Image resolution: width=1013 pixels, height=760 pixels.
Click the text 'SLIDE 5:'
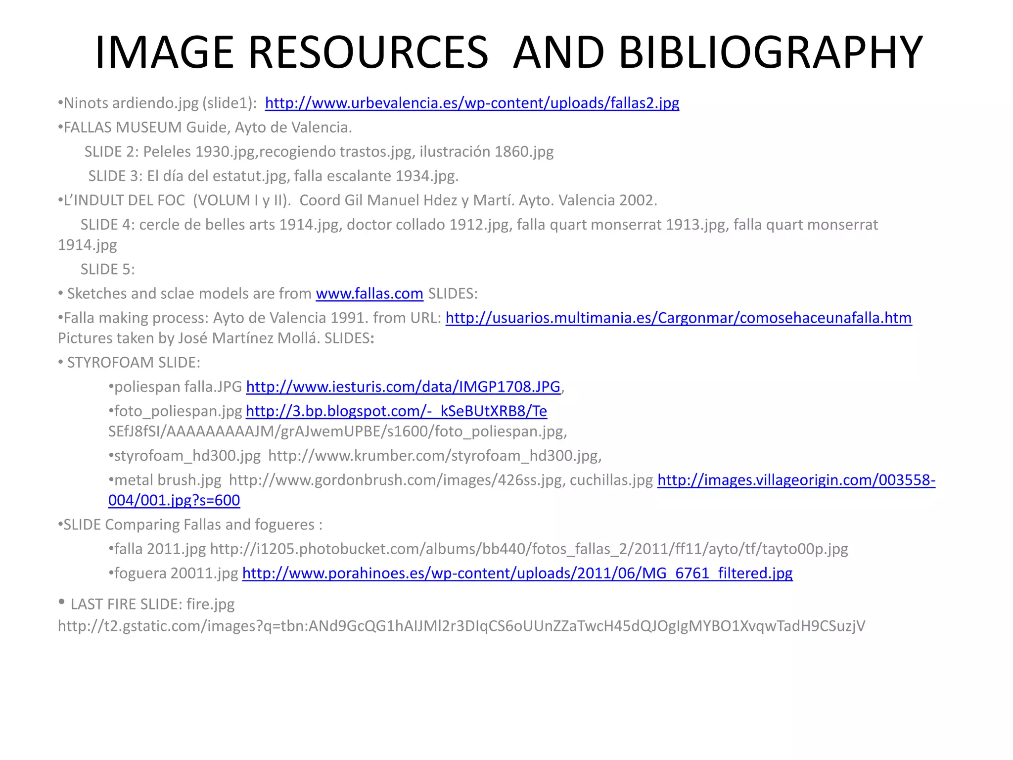point(108,269)
